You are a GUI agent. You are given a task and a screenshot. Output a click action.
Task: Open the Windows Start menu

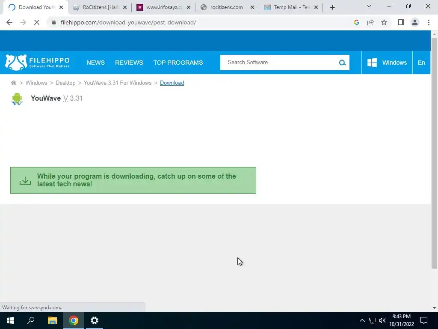pyautogui.click(x=10, y=320)
